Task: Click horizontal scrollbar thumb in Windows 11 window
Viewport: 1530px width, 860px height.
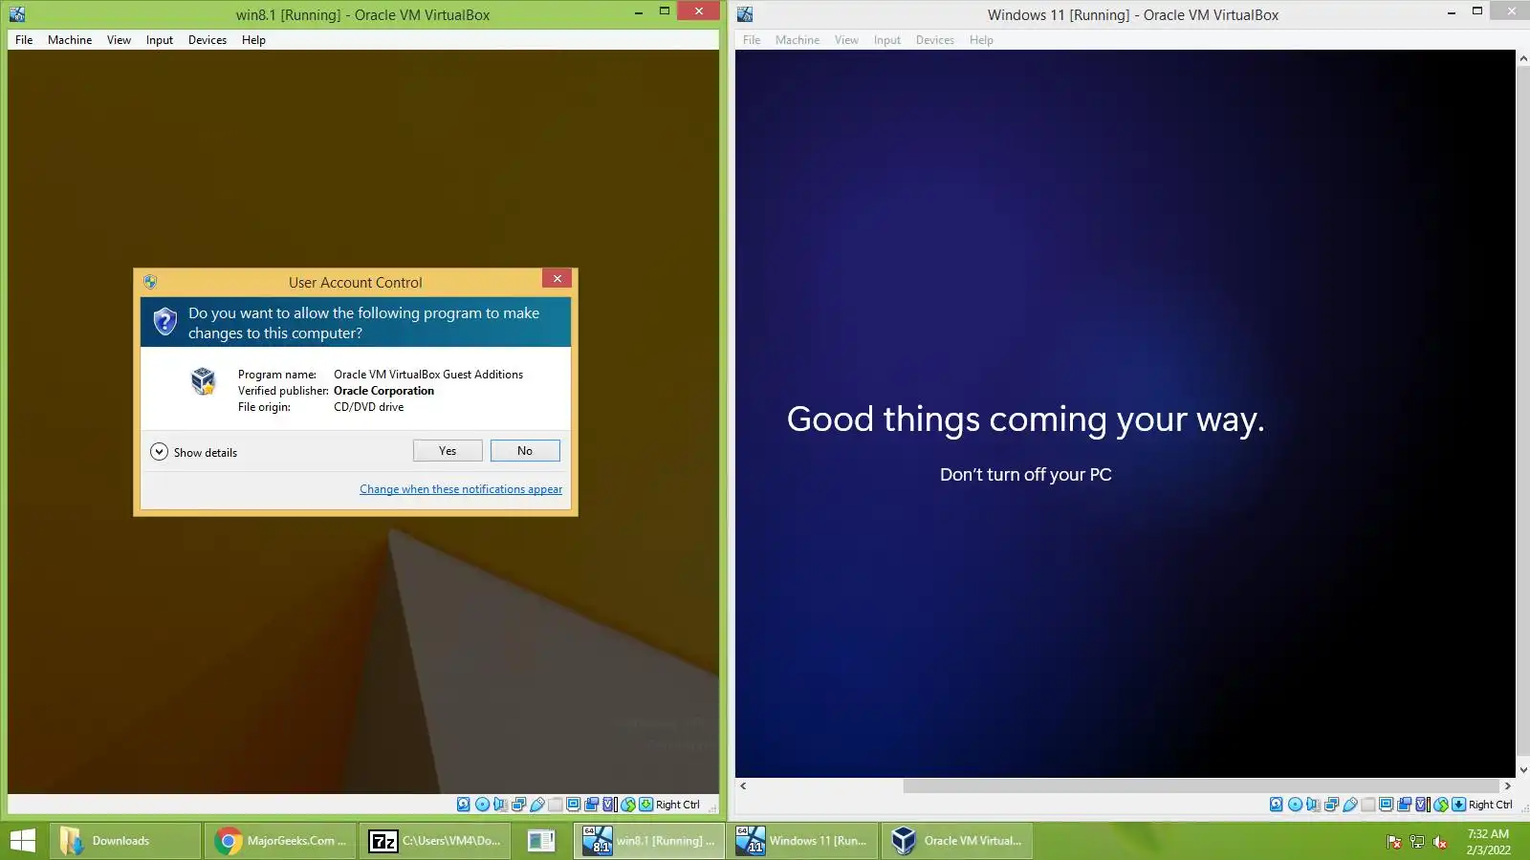Action: [x=1200, y=785]
